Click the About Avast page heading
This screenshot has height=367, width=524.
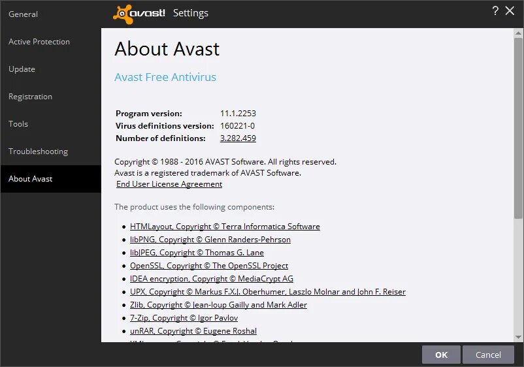167,49
